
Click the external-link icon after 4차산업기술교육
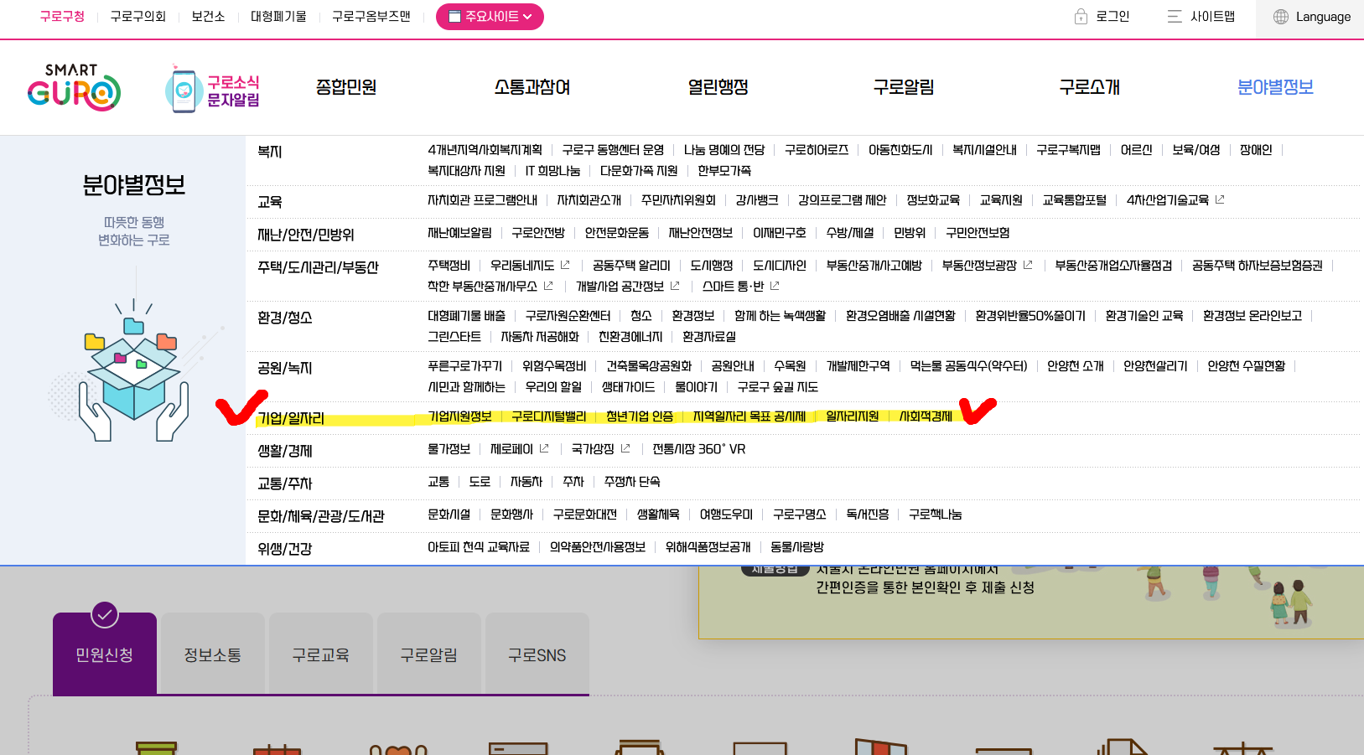(1220, 199)
